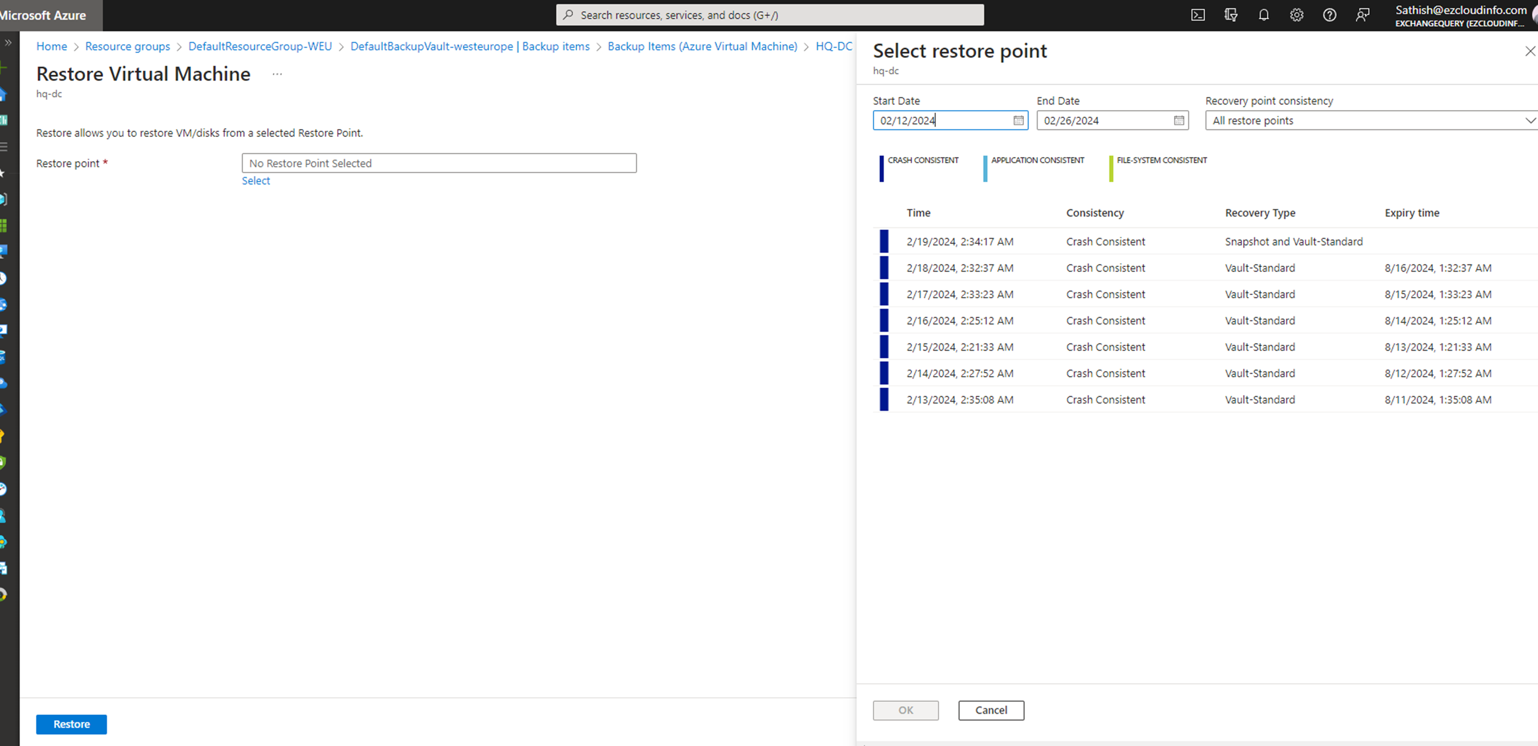Screen dimensions: 1538x746
Task: Click the Select link under Restore point
Action: (x=255, y=180)
